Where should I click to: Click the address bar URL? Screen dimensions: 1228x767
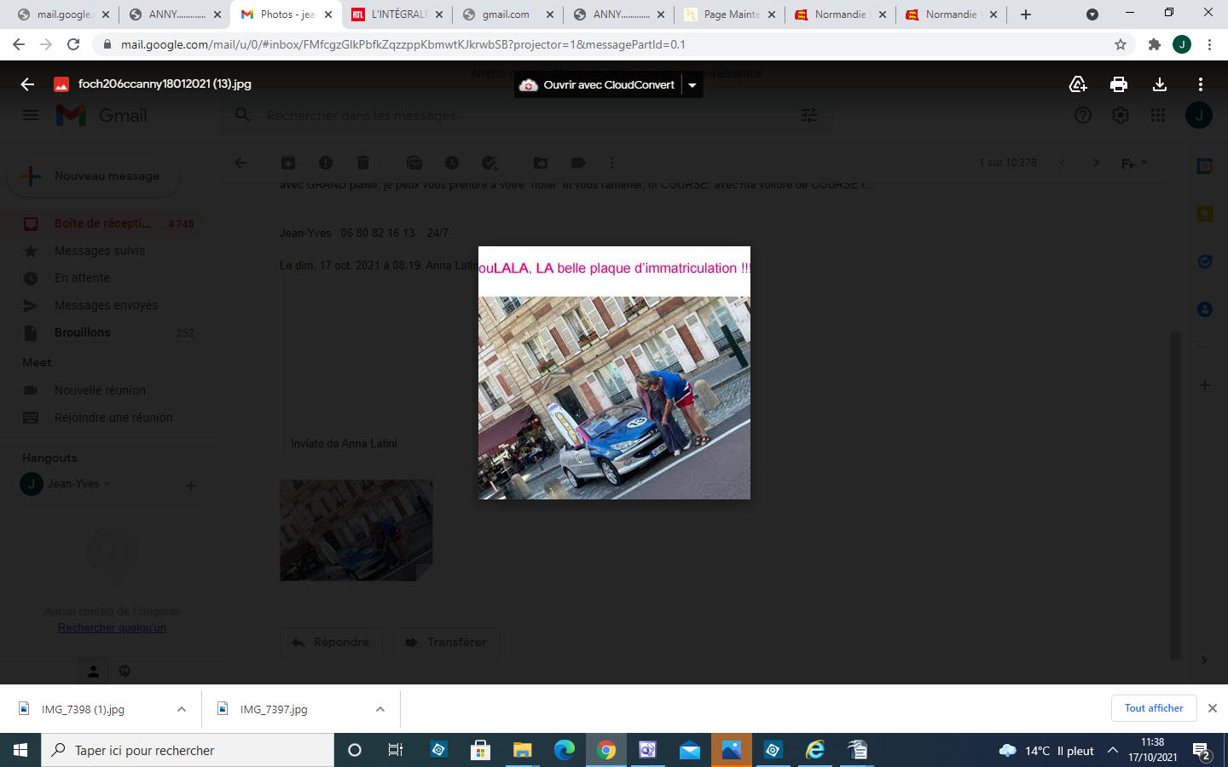(x=403, y=44)
